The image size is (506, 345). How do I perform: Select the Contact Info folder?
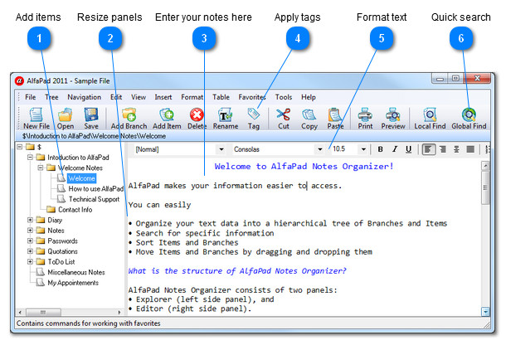75,210
